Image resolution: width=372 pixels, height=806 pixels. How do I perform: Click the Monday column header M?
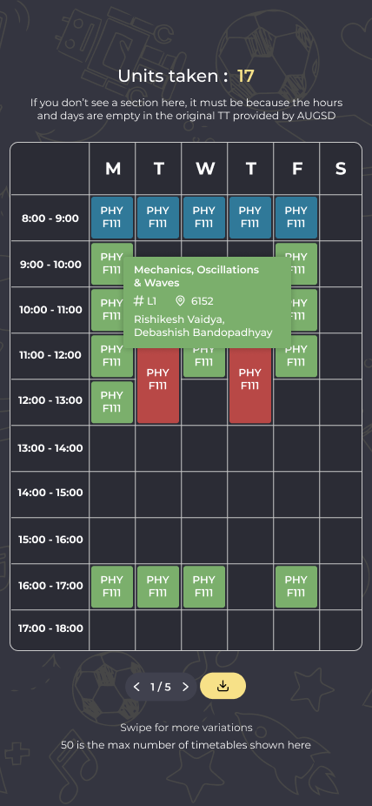point(113,169)
